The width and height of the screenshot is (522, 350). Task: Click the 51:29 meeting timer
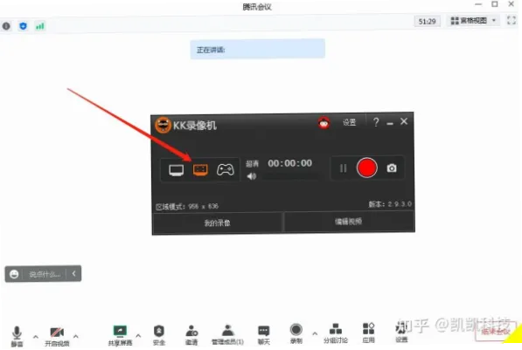click(x=427, y=22)
